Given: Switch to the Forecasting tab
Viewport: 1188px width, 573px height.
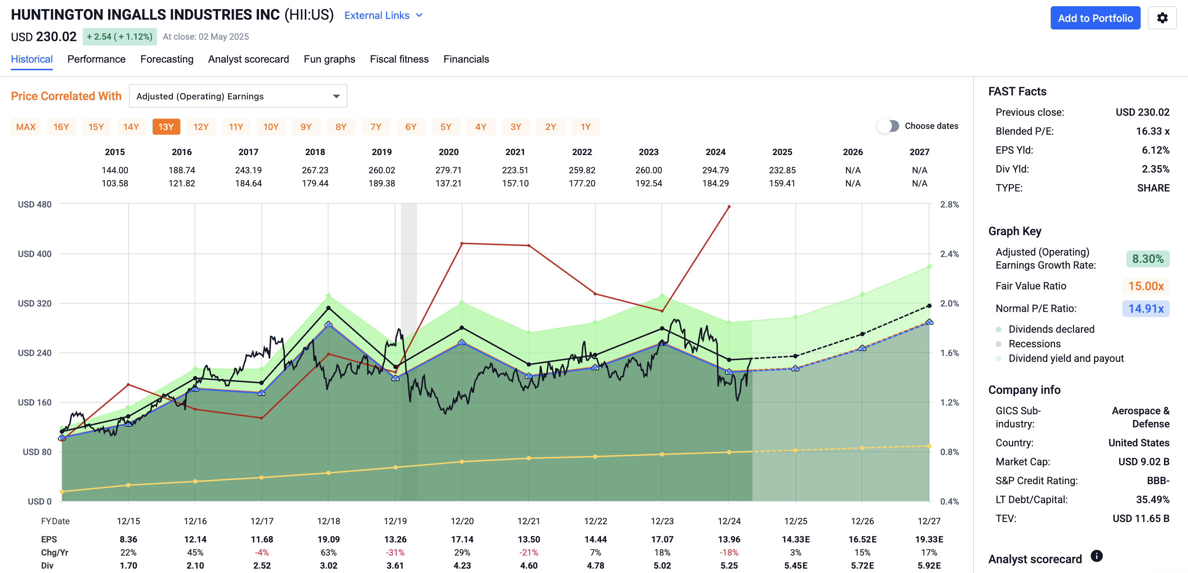Looking at the screenshot, I should [x=167, y=59].
